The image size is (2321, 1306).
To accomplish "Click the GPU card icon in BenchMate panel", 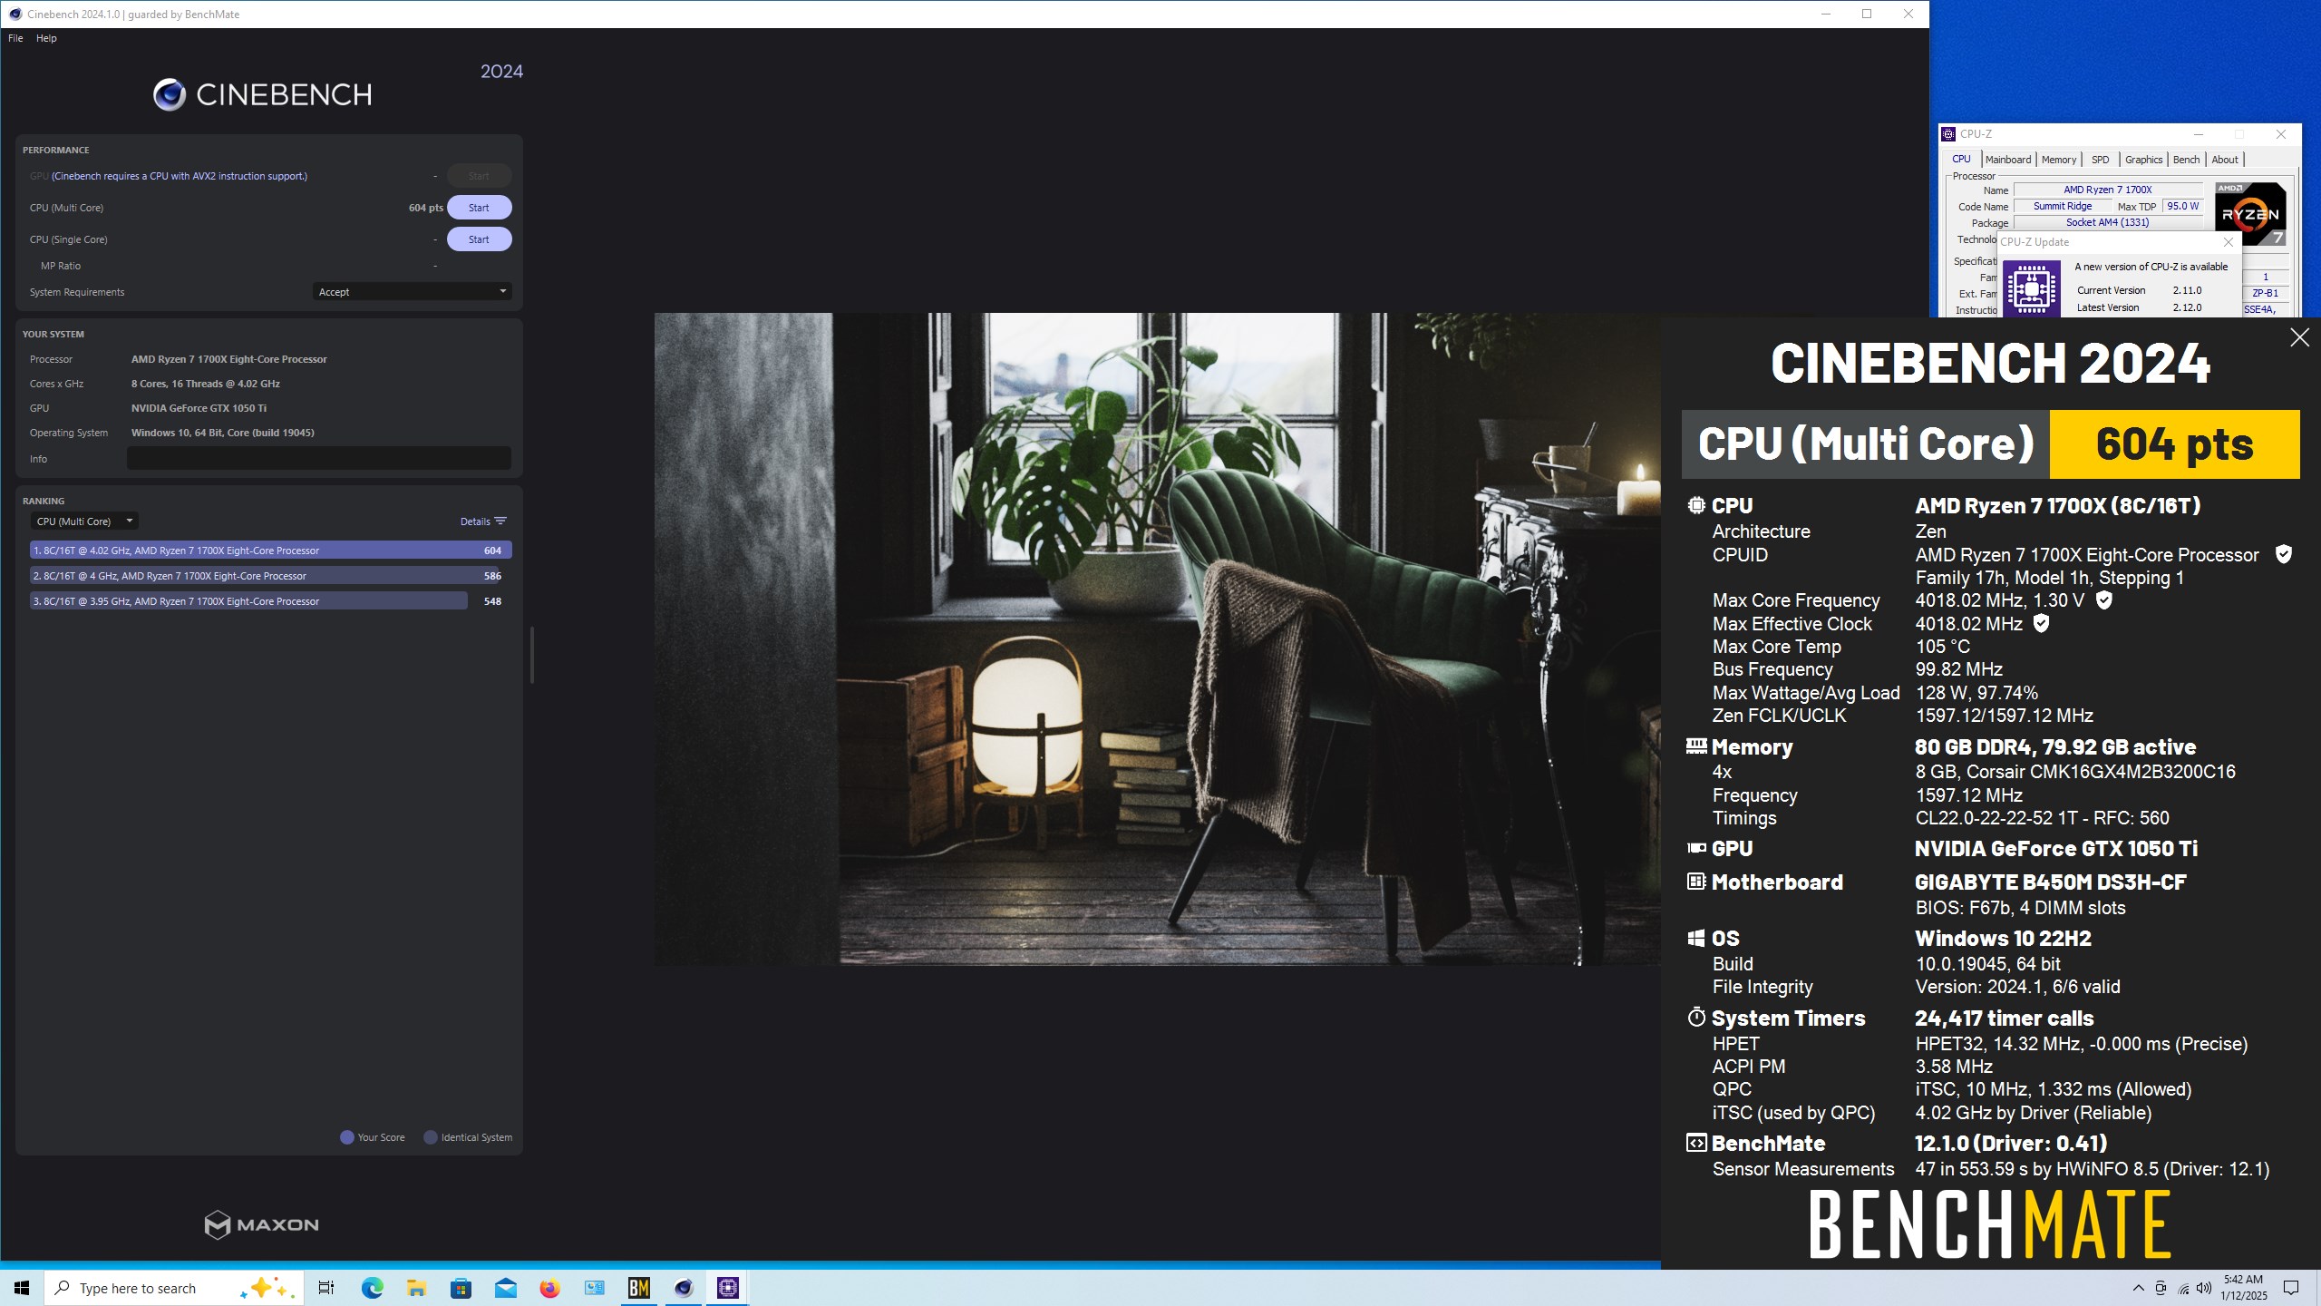I will [x=1696, y=848].
